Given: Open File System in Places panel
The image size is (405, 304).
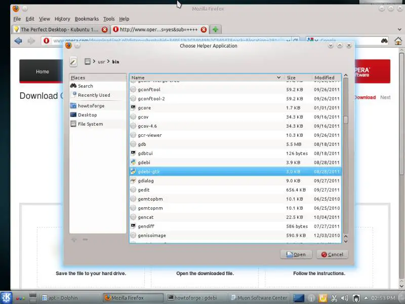Looking at the screenshot, I should 98,124.
